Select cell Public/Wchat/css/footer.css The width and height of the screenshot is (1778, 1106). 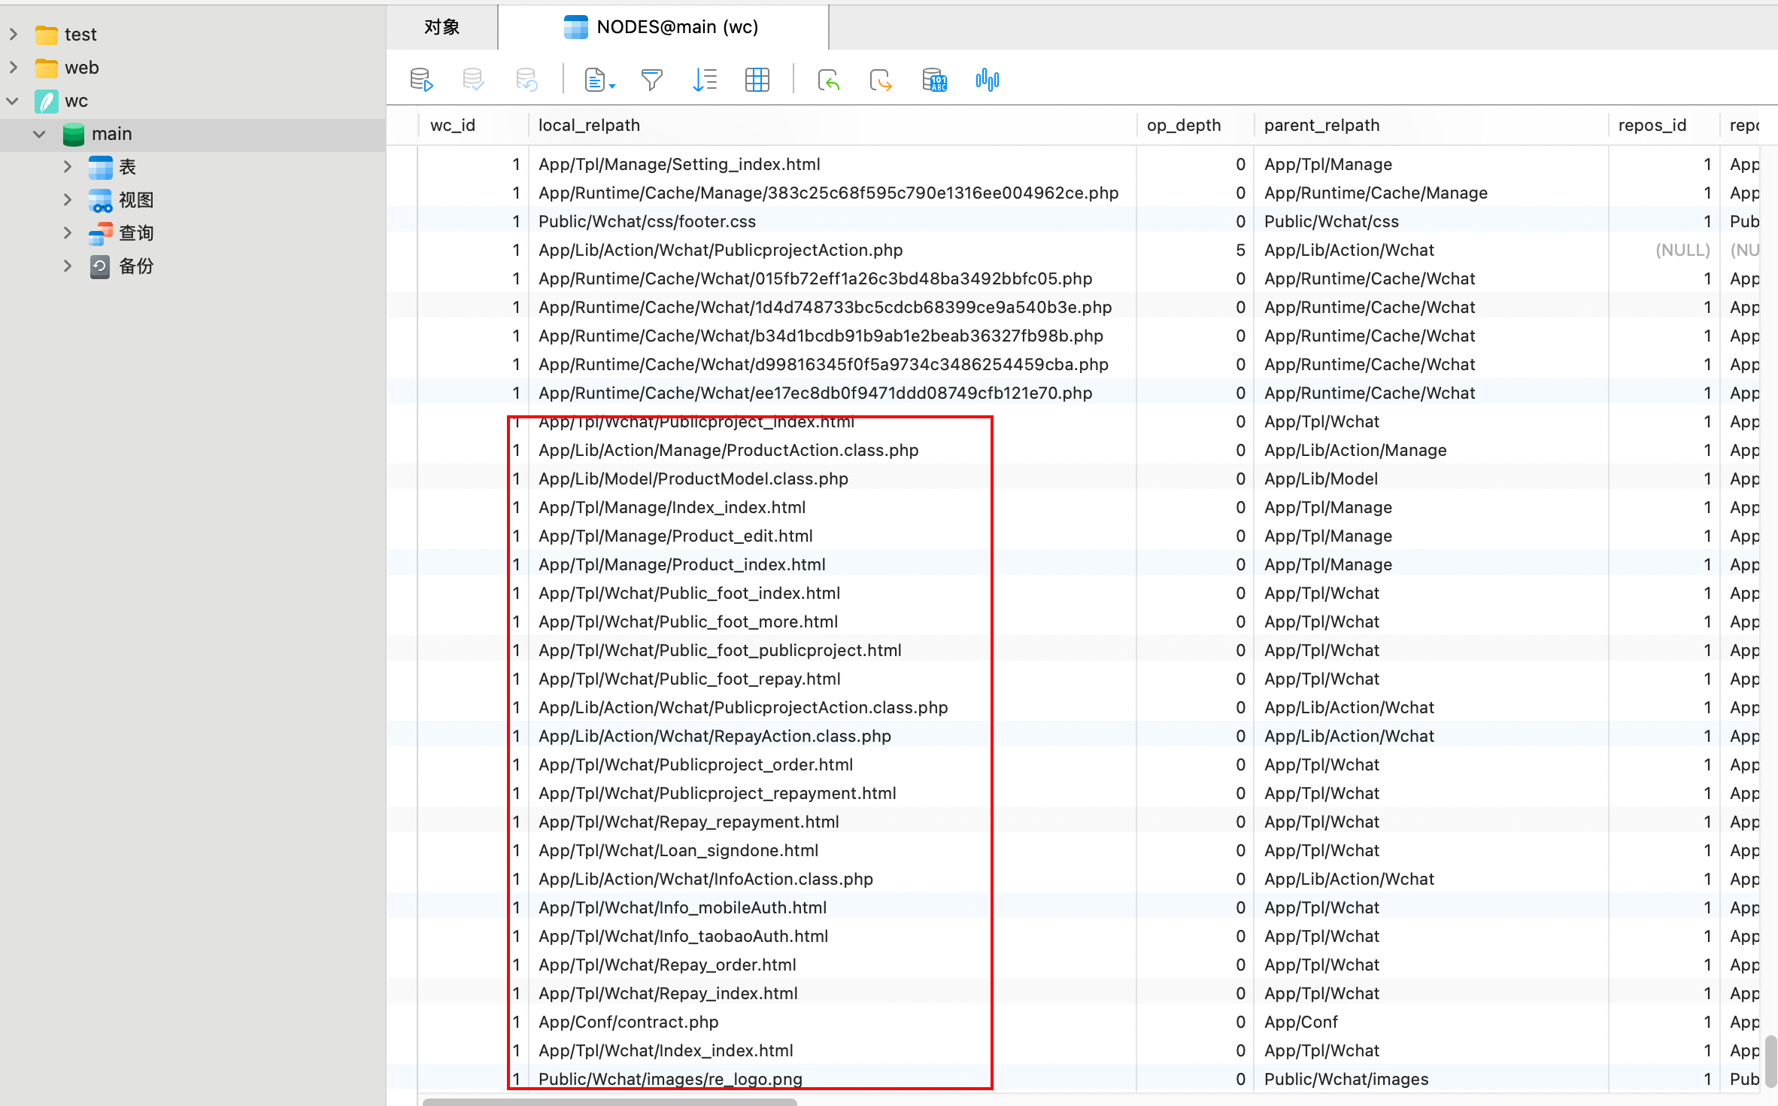pos(832,222)
